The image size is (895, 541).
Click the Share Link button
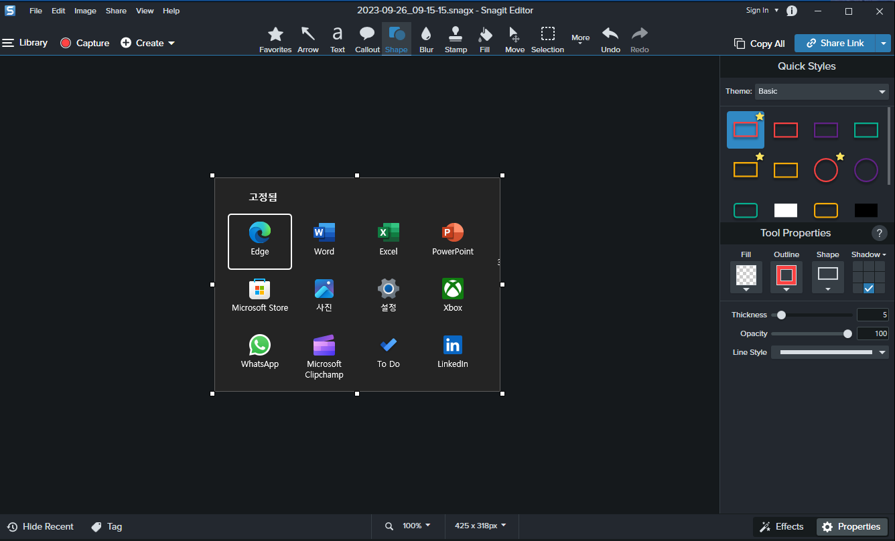835,43
